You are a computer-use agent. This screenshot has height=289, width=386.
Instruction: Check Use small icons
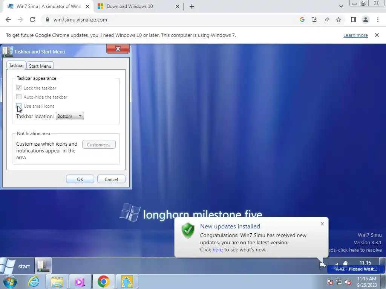pos(19,106)
